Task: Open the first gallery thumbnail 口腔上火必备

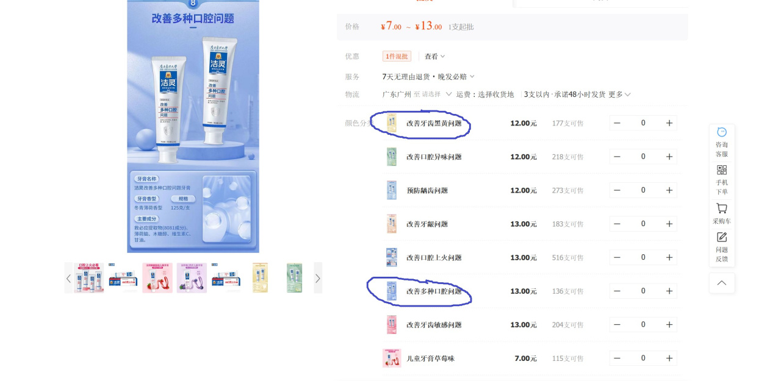Action: coord(89,278)
